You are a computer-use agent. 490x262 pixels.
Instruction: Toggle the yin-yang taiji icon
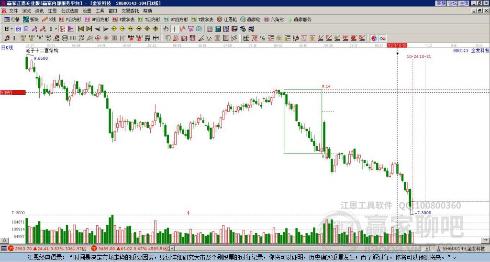pos(374,38)
